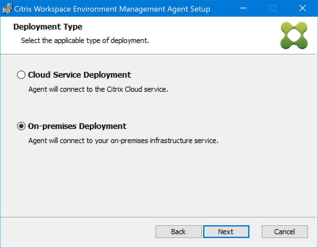The width and height of the screenshot is (318, 248).
Task: Close the Agent Setup window
Action: point(302,8)
